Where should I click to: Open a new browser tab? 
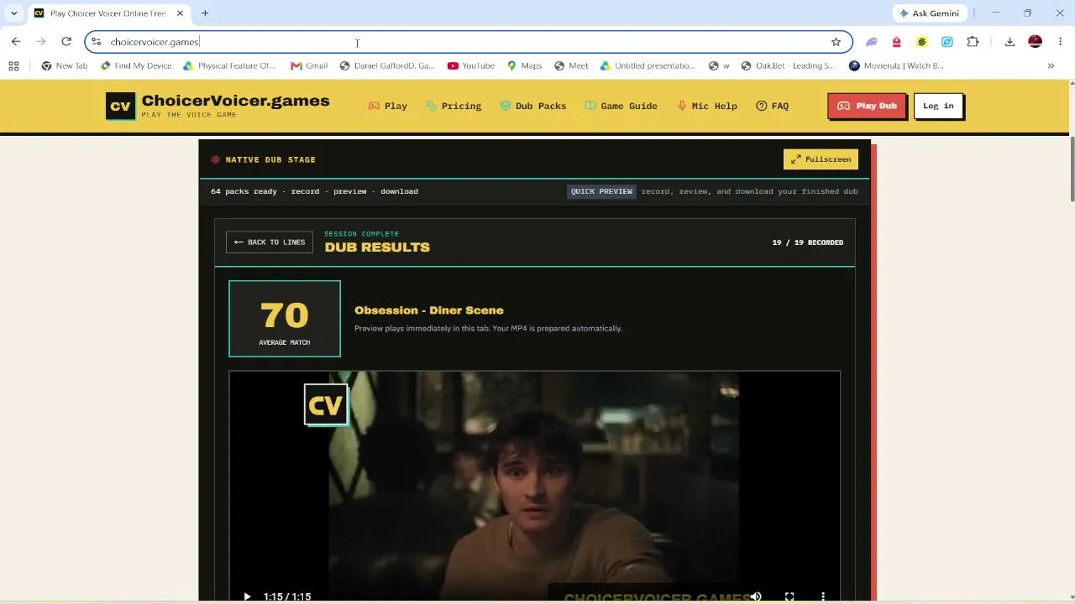(205, 13)
